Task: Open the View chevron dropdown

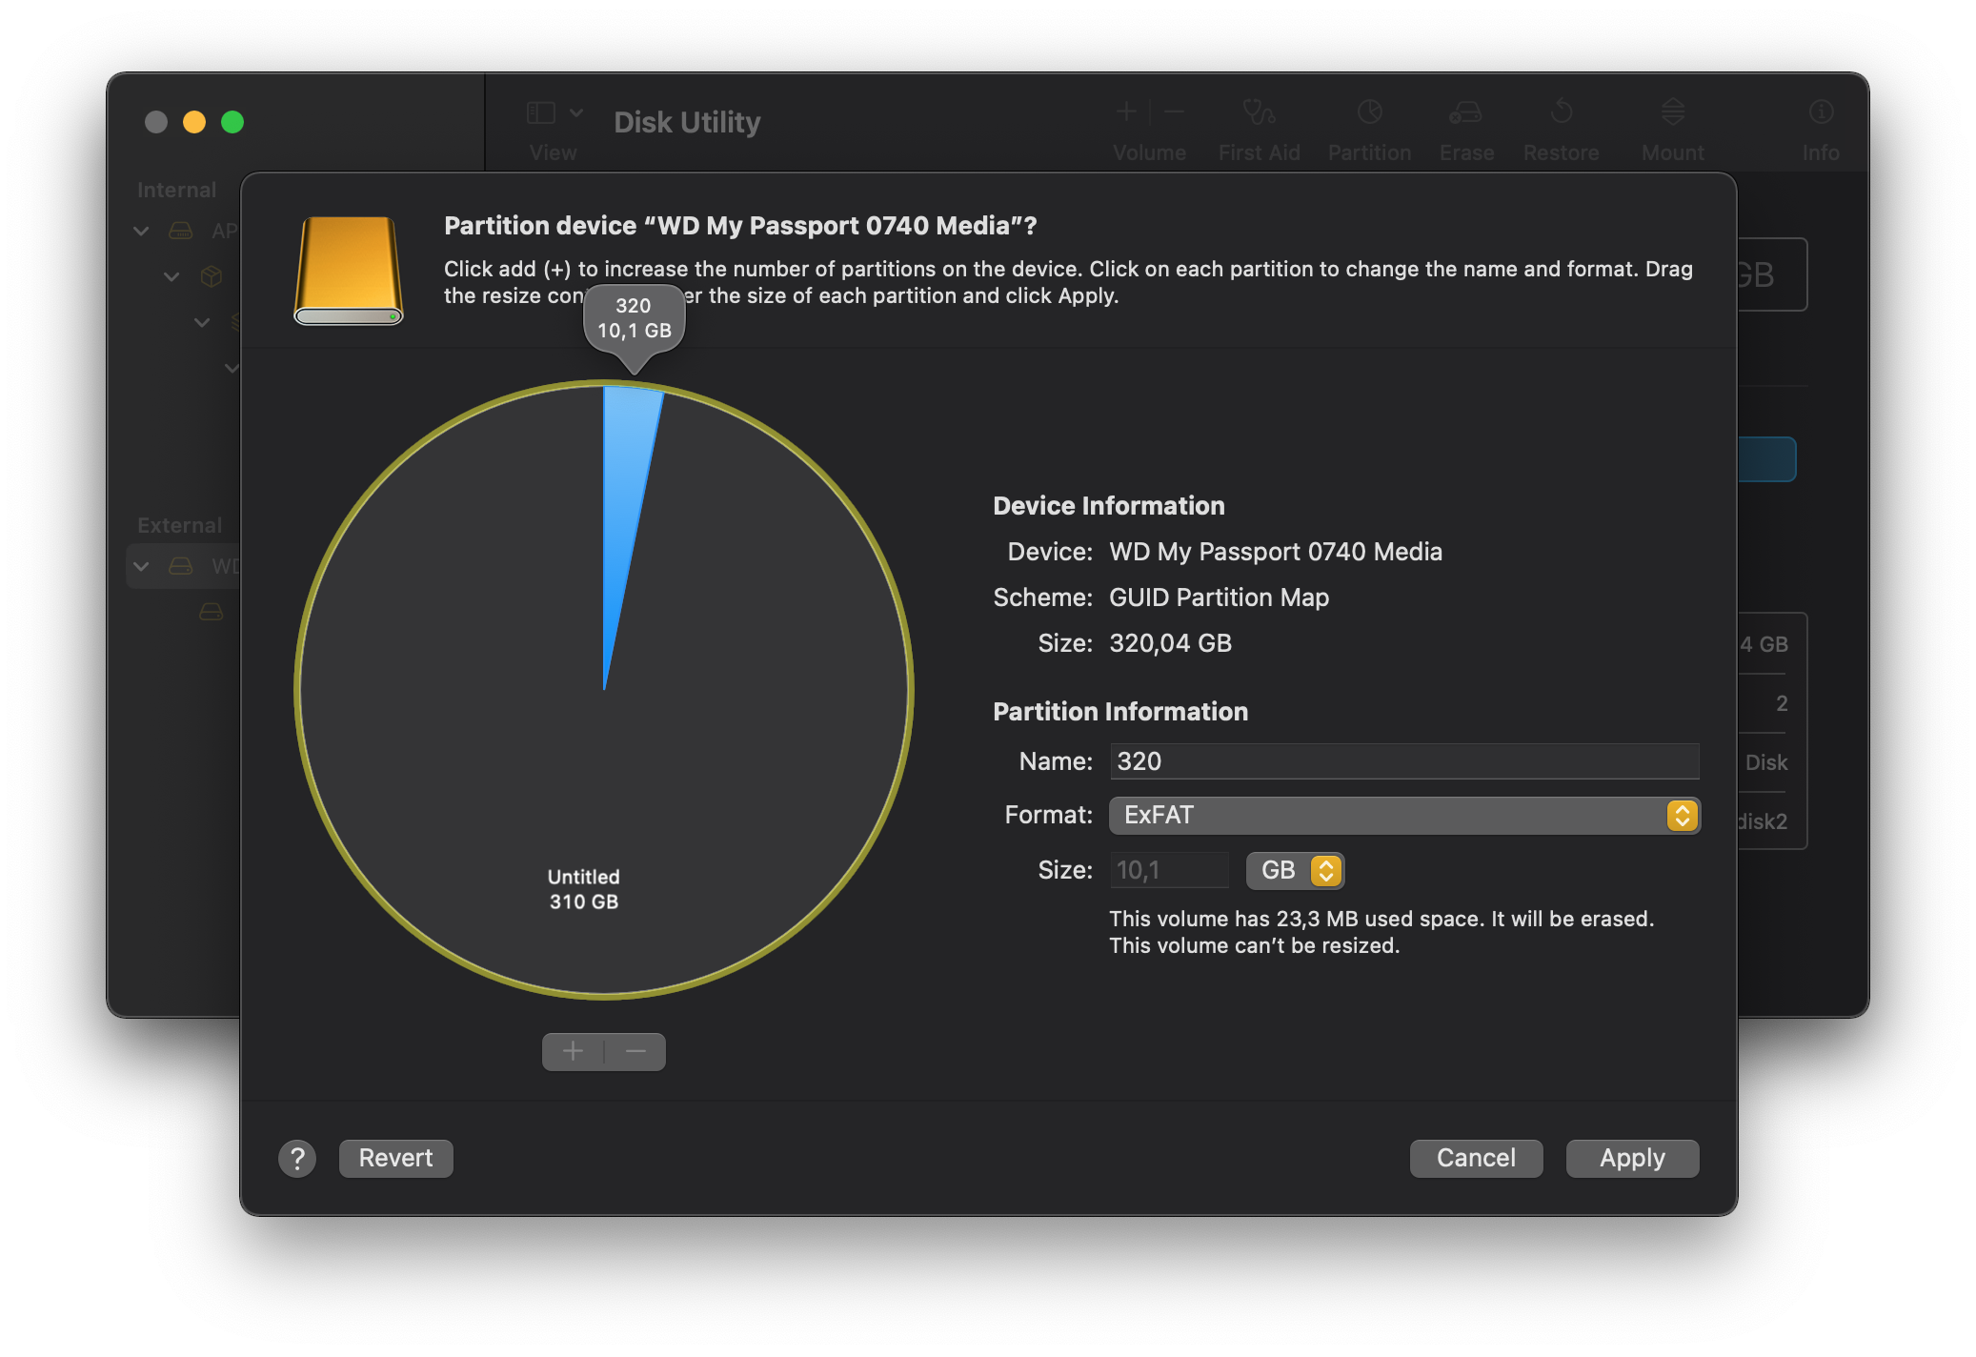Action: [575, 112]
